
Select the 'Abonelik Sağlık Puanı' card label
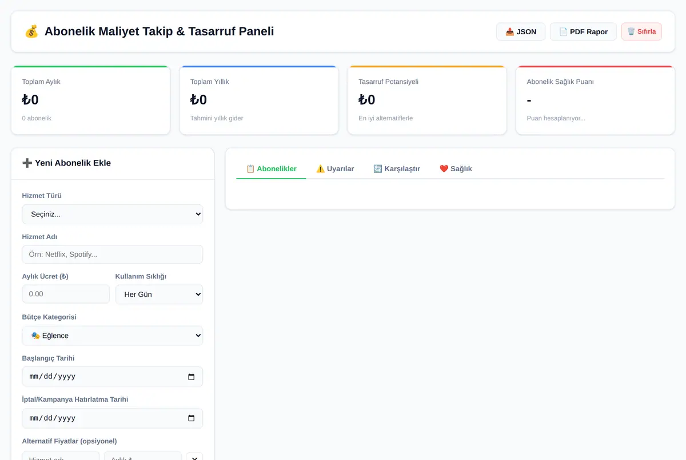coord(560,82)
